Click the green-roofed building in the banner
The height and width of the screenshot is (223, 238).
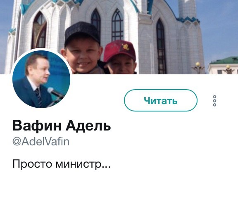tap(223, 66)
